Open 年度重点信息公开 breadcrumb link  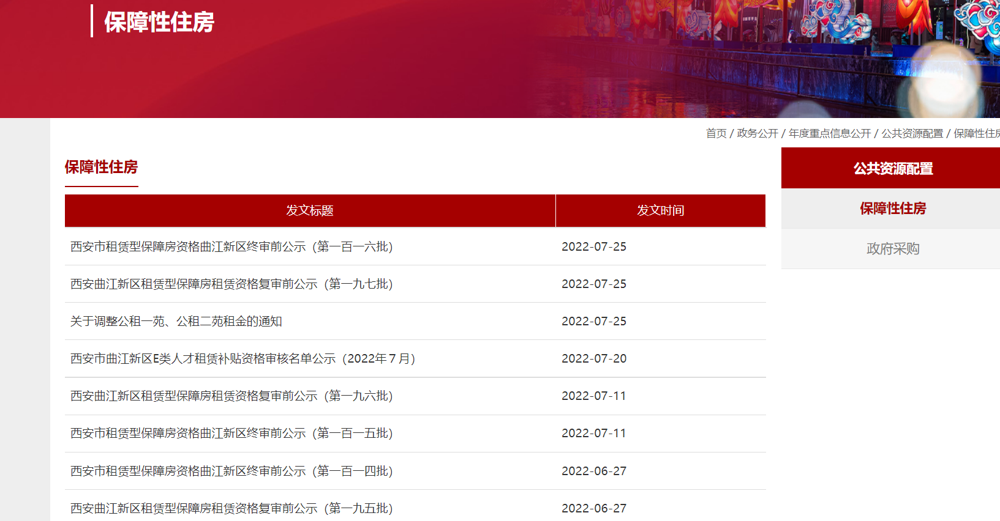(x=830, y=133)
